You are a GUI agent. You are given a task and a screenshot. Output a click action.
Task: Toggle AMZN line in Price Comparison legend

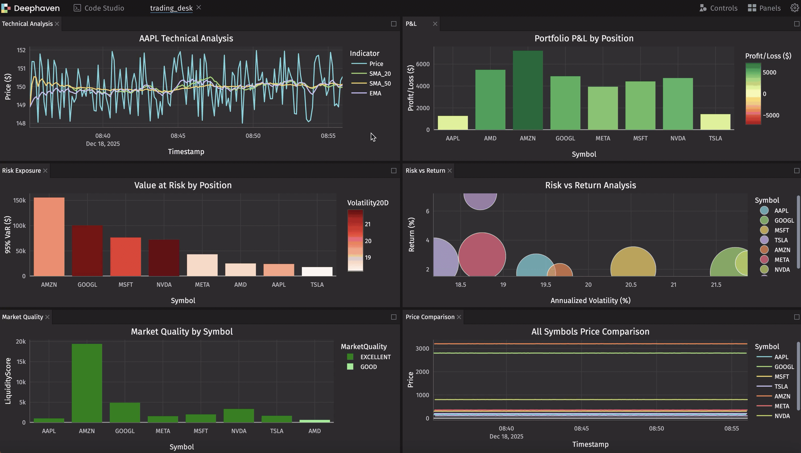[782, 396]
